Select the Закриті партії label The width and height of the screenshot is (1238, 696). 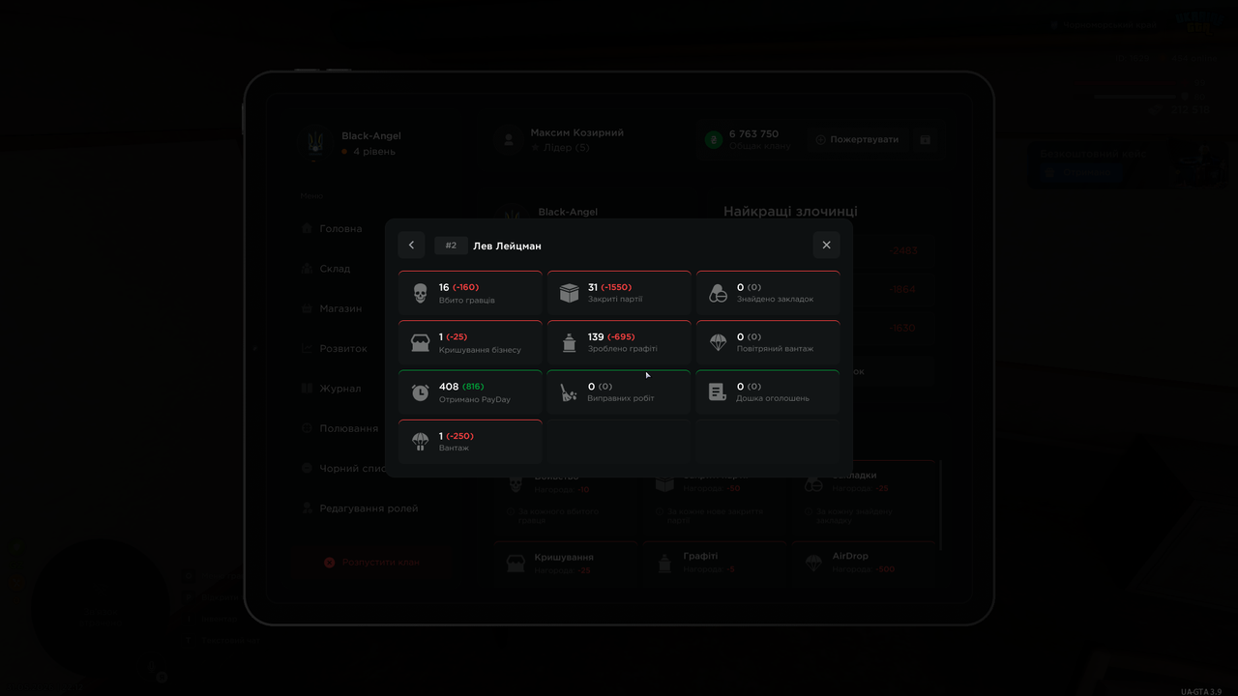tap(615, 300)
